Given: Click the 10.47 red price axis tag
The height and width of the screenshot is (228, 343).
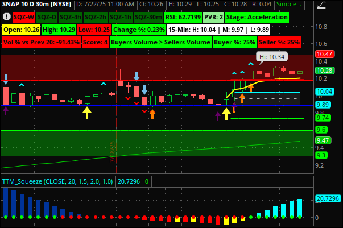Looking at the screenshot, I should click(x=325, y=54).
